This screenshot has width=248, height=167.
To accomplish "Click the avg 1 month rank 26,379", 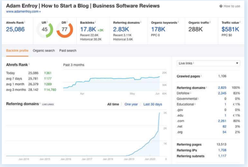I will click(33, 84).
